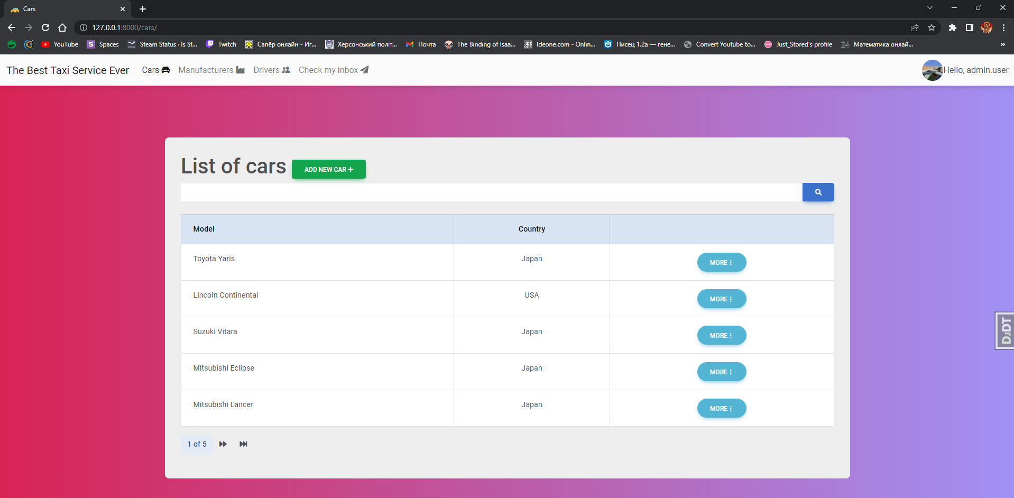1014x498 pixels.
Task: Click the browser home icon
Action: (x=62, y=27)
